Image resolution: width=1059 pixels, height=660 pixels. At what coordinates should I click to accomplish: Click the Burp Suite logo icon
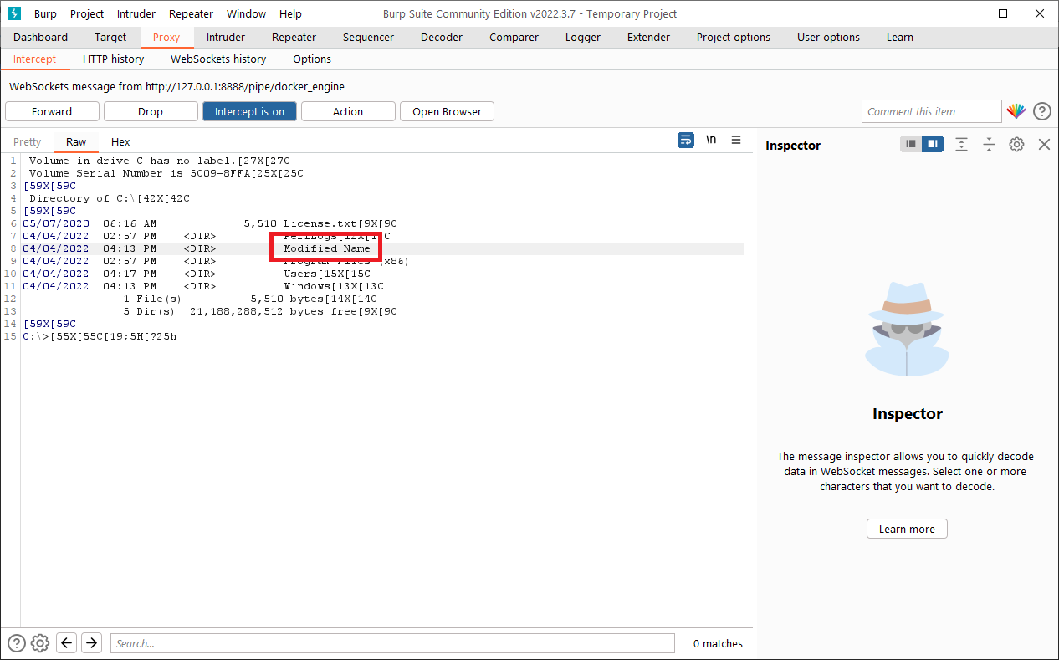[14, 13]
